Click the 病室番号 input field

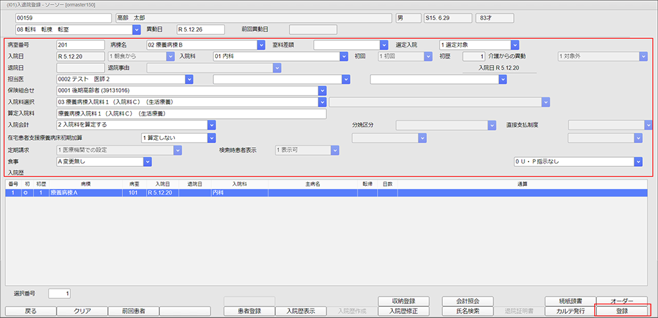[80, 45]
